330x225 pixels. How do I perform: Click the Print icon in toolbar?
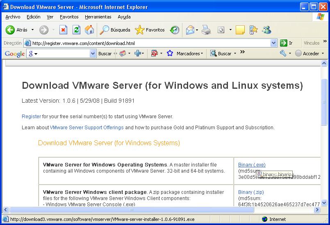tap(206, 30)
